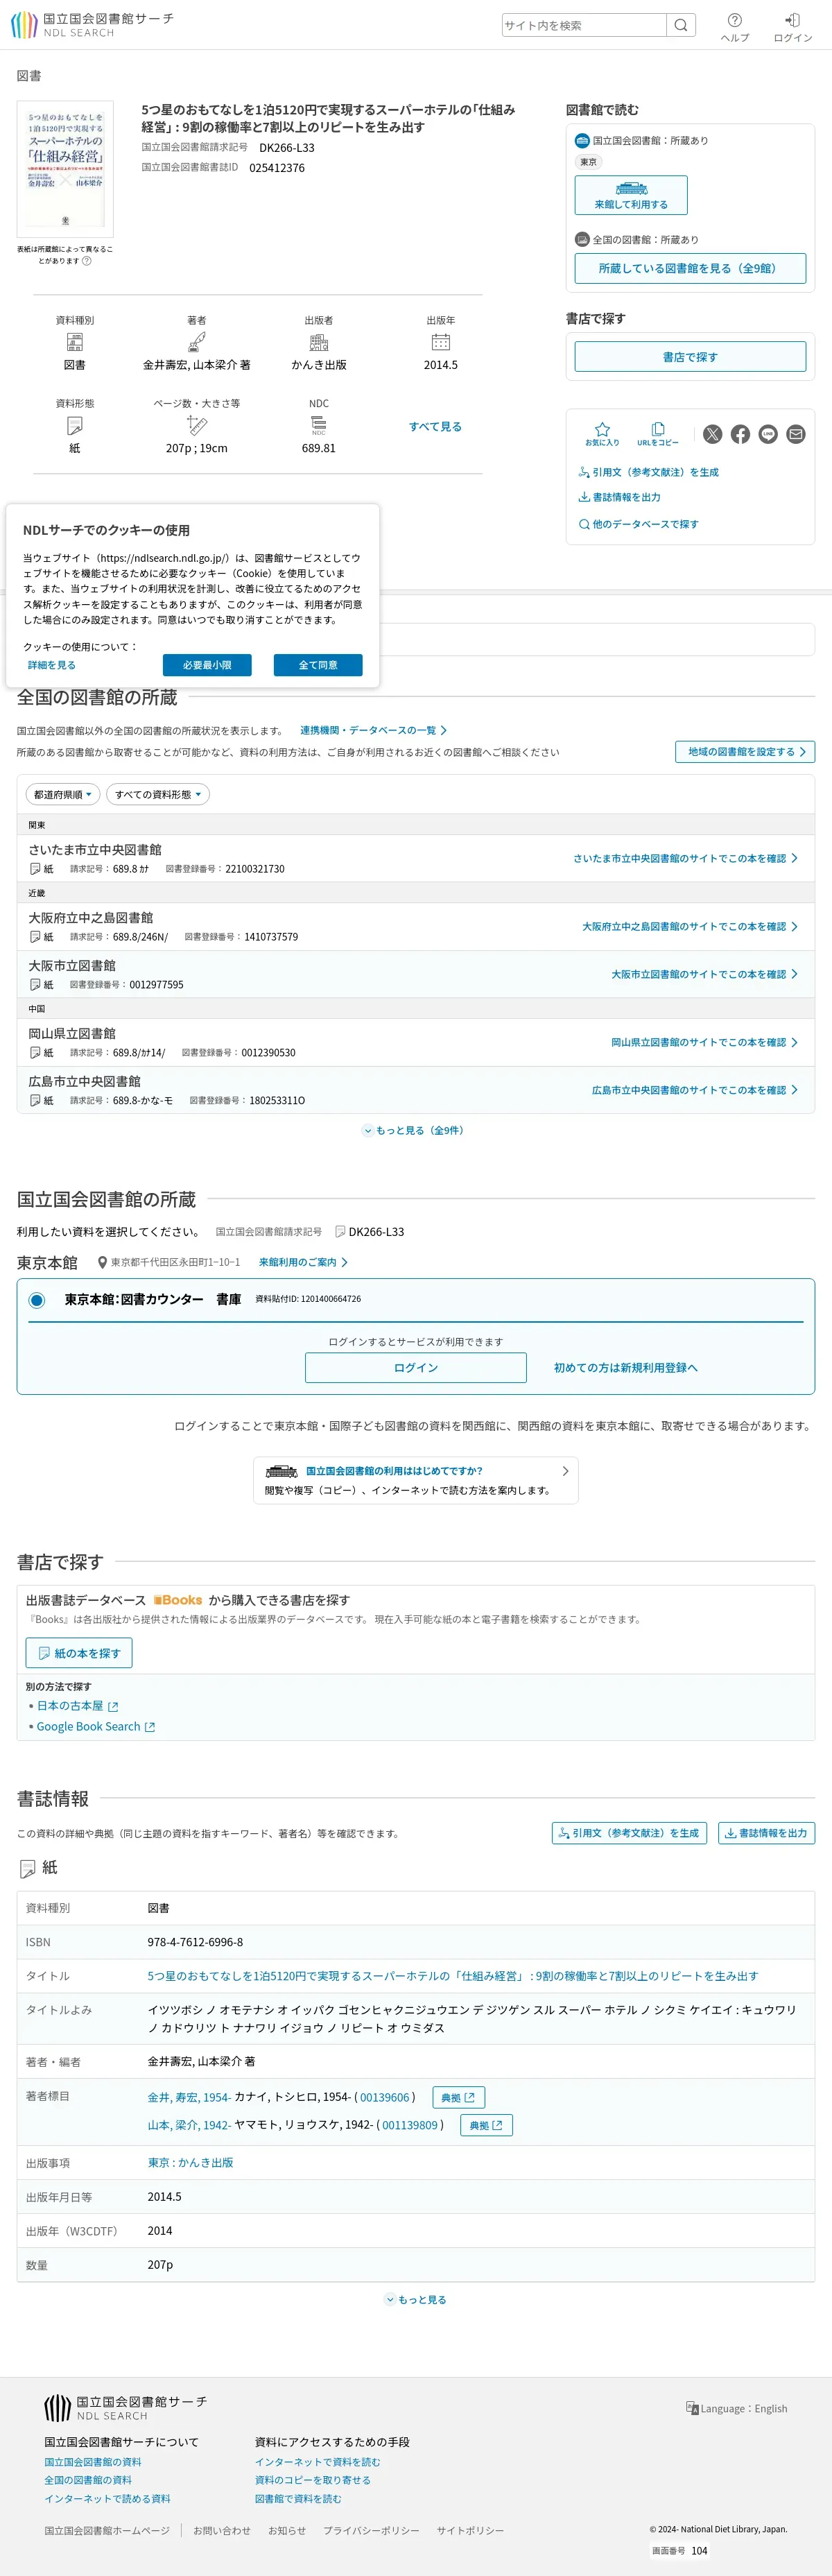Click the search magnifier button in header
Viewport: 832px width, 2576px height.
coord(681,25)
